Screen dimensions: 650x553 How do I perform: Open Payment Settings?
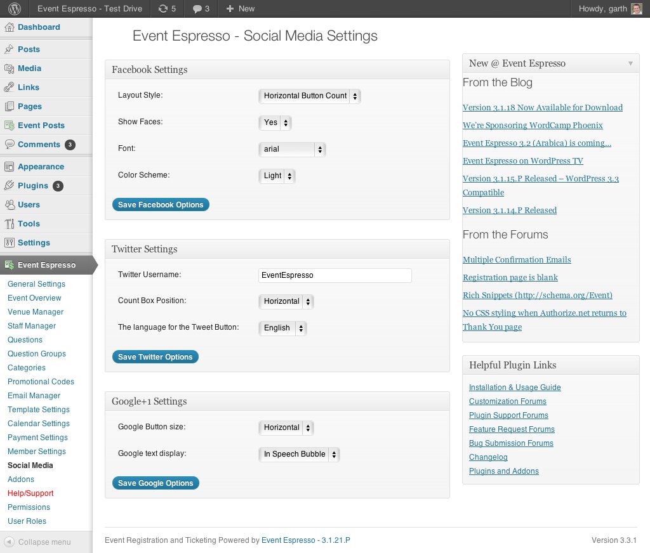coord(37,438)
